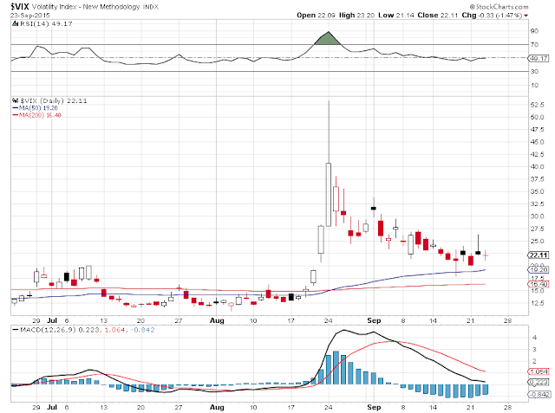555x413 pixels.
Task: Click the StockCharts.com attribution text
Action: point(499,7)
